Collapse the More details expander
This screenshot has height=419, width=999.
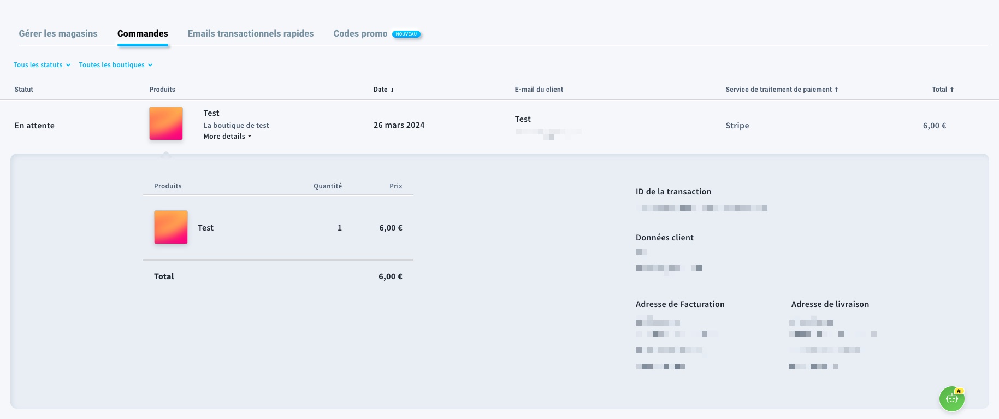tap(227, 137)
